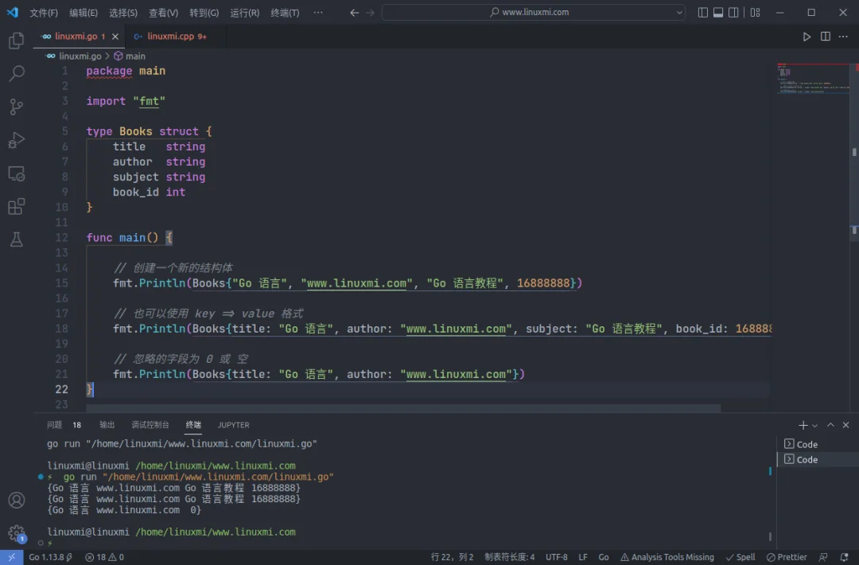Toggle the primary sidebar visibility
The height and width of the screenshot is (565, 859).
(x=703, y=13)
